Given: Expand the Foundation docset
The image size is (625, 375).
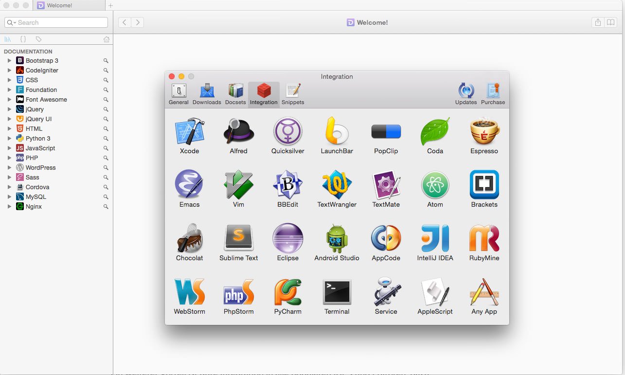Looking at the screenshot, I should pyautogui.click(x=9, y=90).
